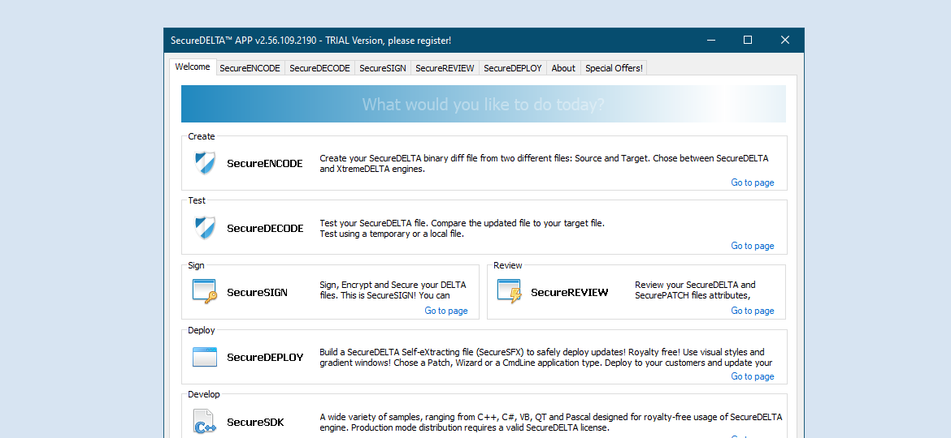Viewport: 951px width, 438px height.
Task: Select the SecureDEPLOY tab
Action: pos(513,68)
